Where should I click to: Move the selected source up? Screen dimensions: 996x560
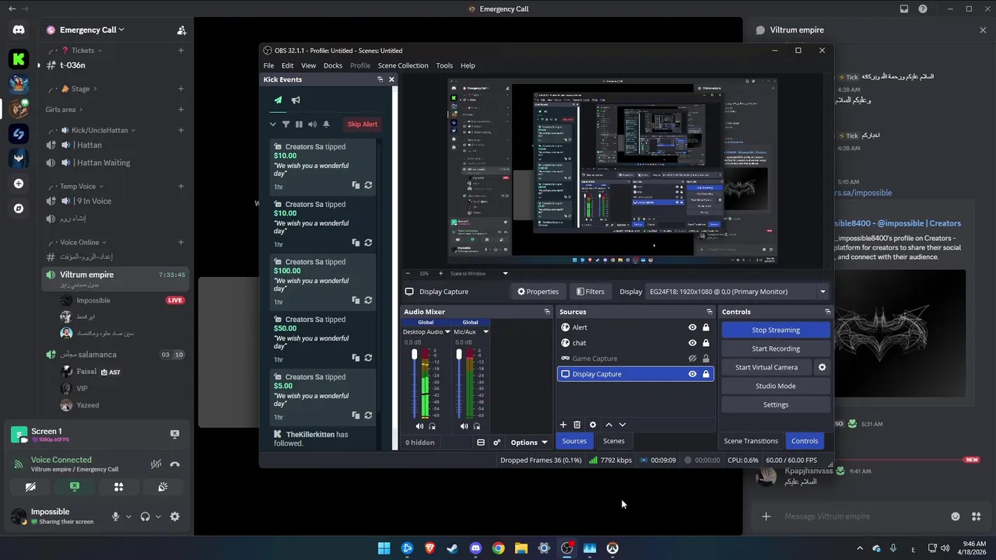coord(609,425)
